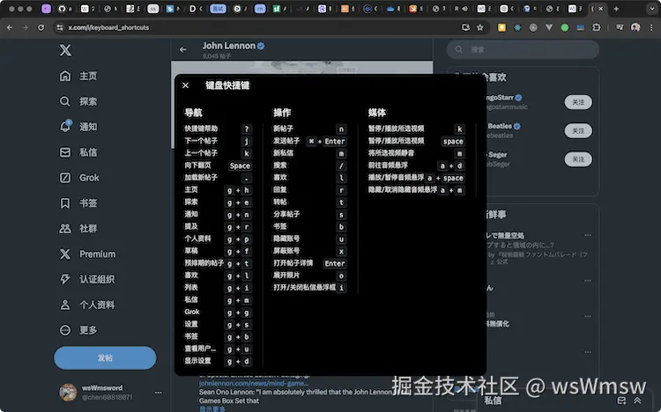Reload the page with refresh icon
This screenshot has height=412, width=661.
coord(41,27)
